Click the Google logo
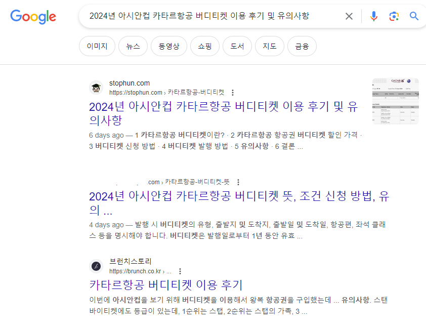426x329 pixels. tap(33, 17)
